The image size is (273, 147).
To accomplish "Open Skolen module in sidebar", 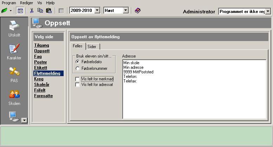I will tap(14, 97).
